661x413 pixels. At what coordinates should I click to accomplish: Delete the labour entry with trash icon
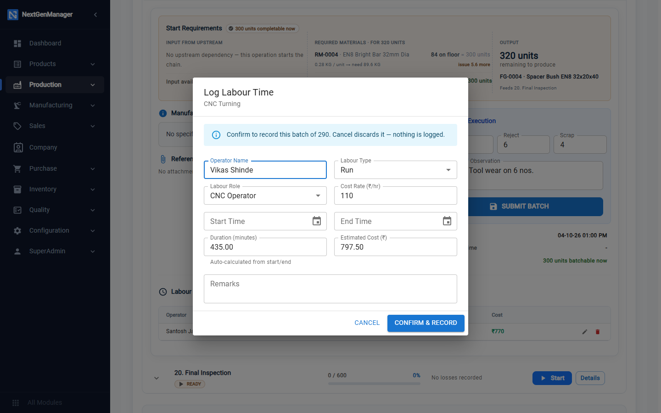point(598,332)
